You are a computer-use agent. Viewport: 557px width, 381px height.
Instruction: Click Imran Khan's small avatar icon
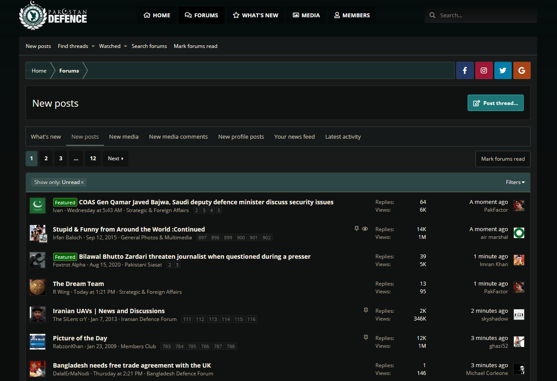coord(519,260)
